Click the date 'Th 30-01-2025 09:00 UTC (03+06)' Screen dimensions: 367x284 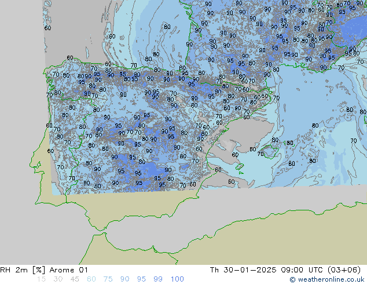point(285,270)
